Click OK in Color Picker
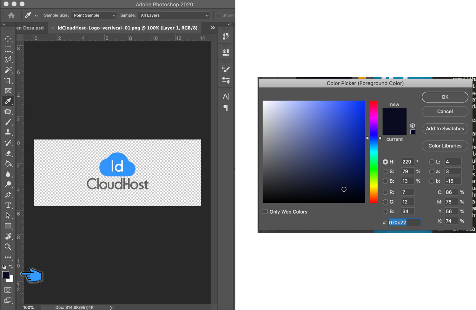476x310 pixels. point(445,97)
